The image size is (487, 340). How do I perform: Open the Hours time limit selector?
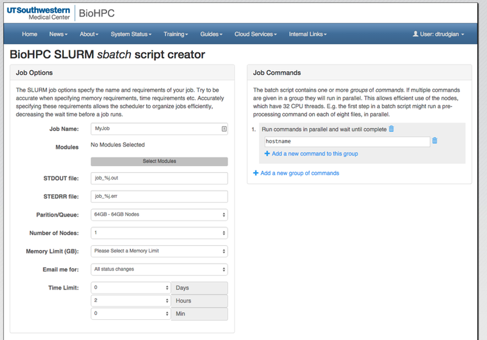point(131,300)
